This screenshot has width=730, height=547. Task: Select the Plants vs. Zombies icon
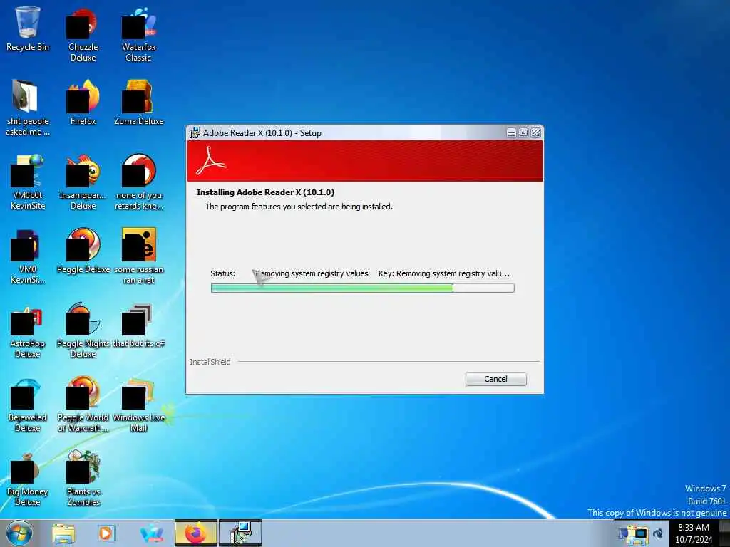pyautogui.click(x=83, y=479)
